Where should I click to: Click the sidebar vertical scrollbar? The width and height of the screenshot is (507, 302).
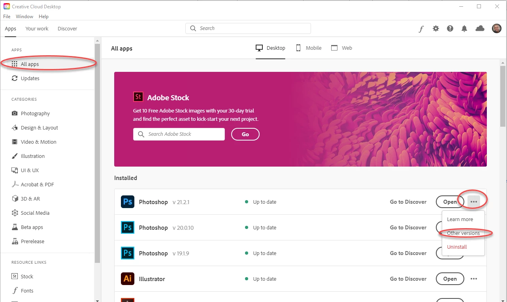coord(98,153)
